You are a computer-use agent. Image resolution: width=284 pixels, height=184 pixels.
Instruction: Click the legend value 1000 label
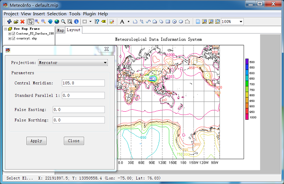(253, 118)
